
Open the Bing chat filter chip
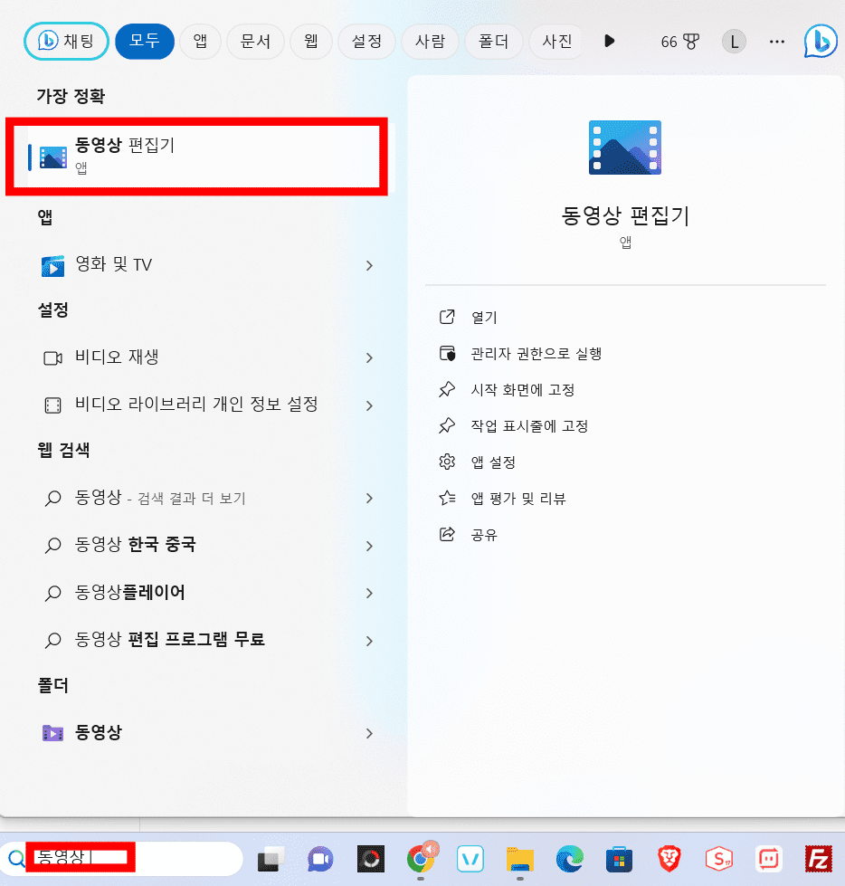(66, 41)
